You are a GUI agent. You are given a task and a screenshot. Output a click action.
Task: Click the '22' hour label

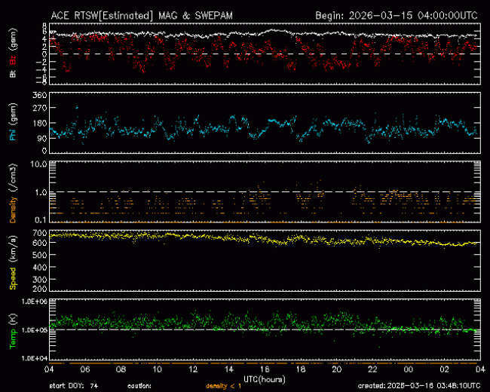[372, 369]
